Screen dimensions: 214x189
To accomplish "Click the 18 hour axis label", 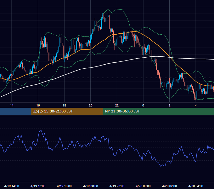I will [x=64, y=106].
